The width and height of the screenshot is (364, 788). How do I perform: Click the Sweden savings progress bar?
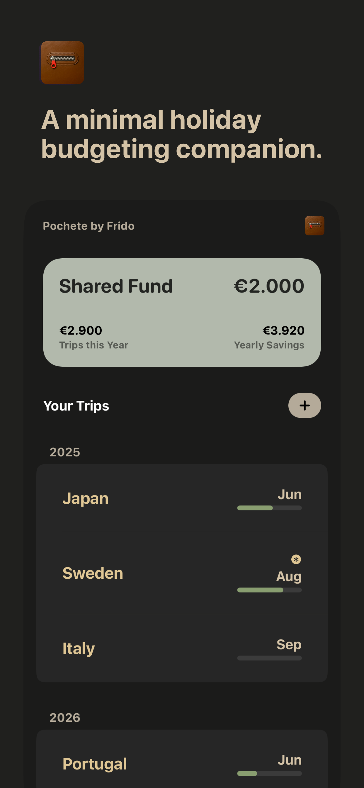pyautogui.click(x=269, y=590)
